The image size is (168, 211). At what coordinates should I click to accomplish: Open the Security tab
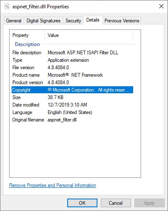73,21
